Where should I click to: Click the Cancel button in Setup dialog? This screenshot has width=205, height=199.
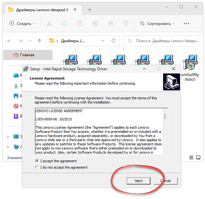(x=166, y=181)
